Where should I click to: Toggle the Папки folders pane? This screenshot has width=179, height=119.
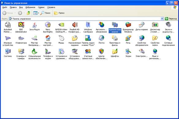pos(59,13)
